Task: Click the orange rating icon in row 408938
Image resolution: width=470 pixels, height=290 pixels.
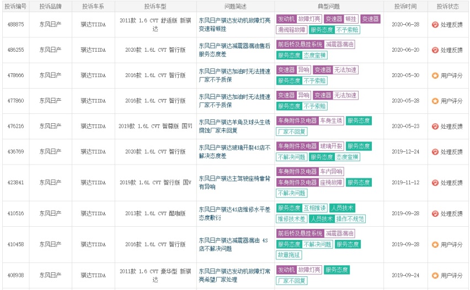Action: [x=435, y=275]
